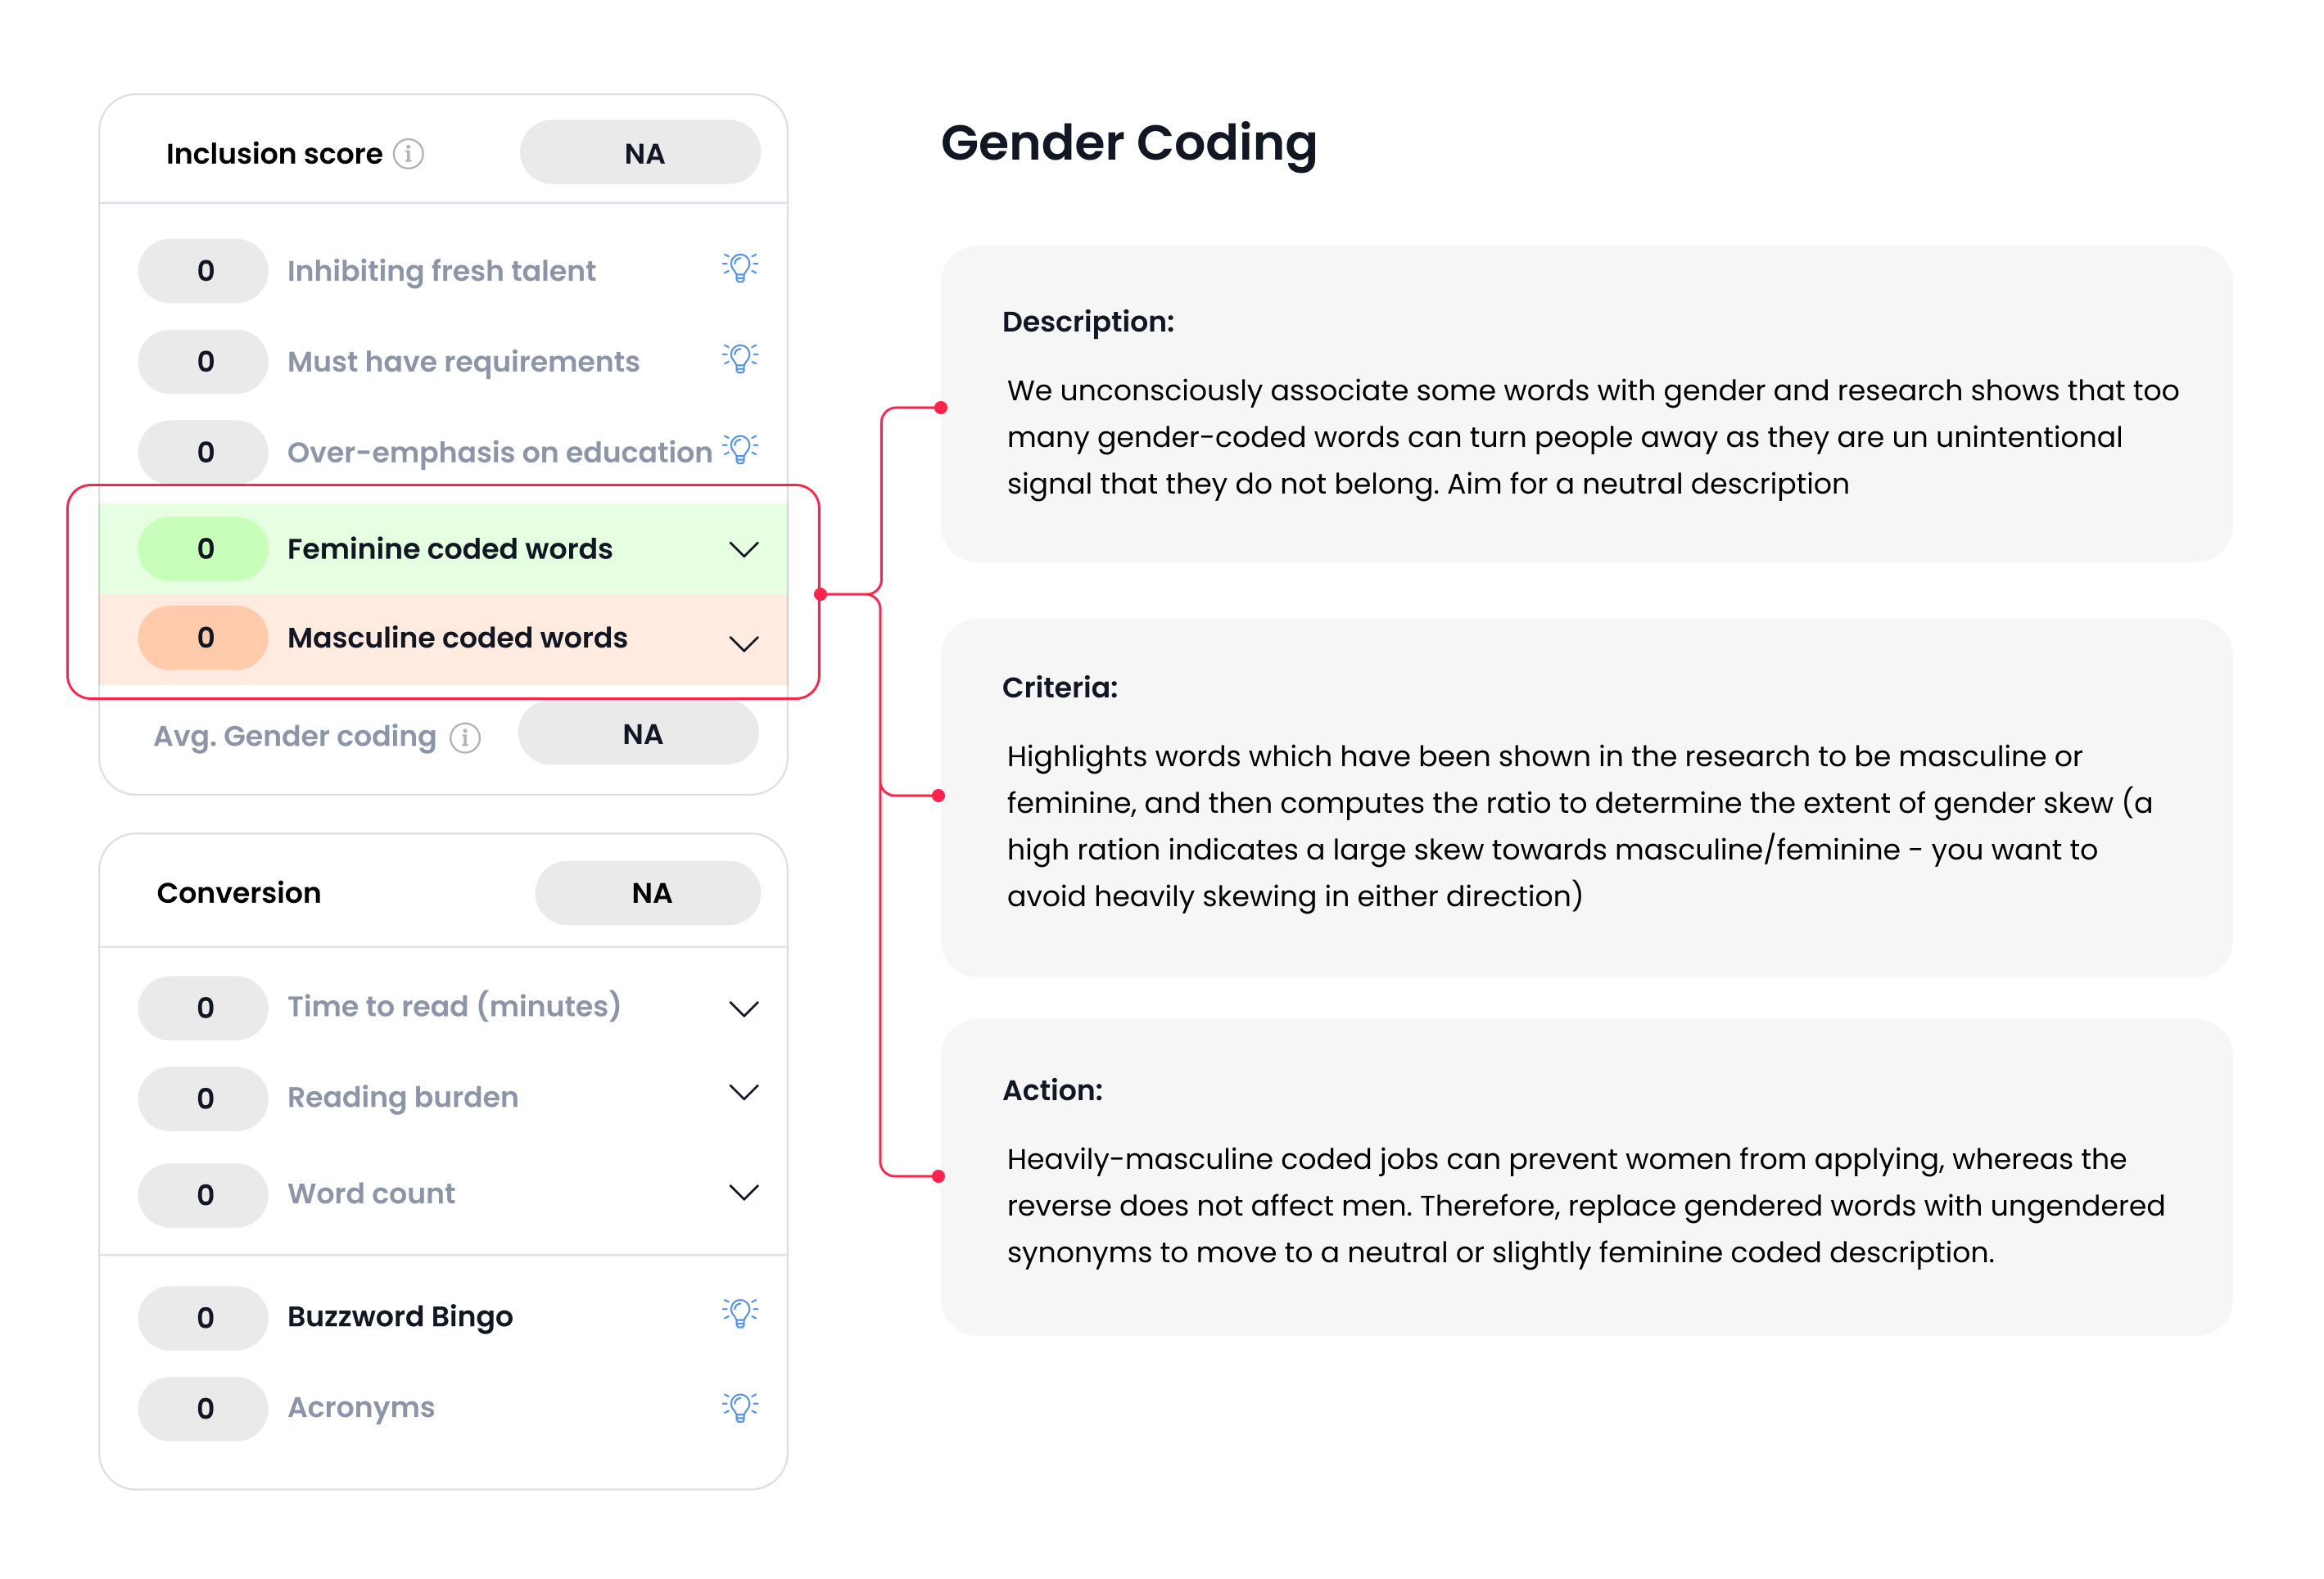Image resolution: width=2324 pixels, height=1579 pixels.
Task: Click lightbulb tip for Must have requirements
Action: tap(740, 359)
